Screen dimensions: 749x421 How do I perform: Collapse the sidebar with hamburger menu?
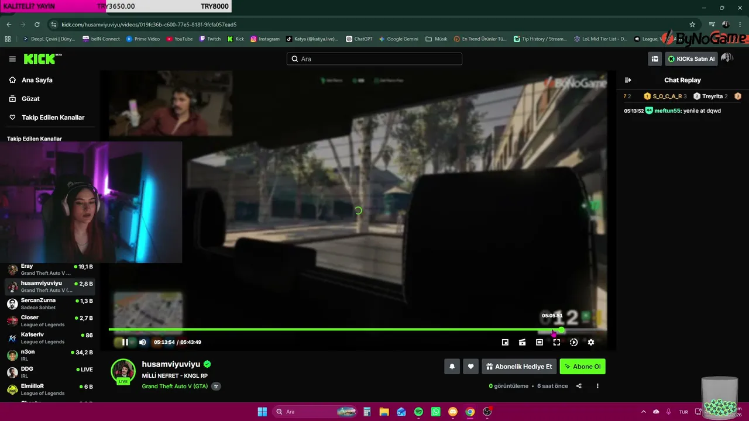click(x=12, y=59)
